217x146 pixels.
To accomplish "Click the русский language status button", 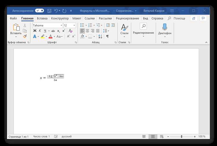I will [67, 136].
